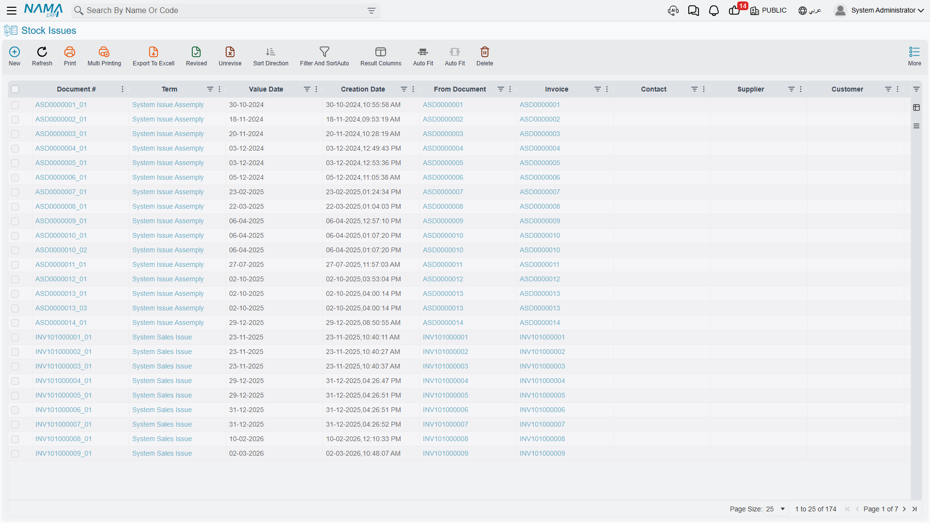Open From Document ASD0000012 link
930x523 pixels.
pyautogui.click(x=443, y=279)
